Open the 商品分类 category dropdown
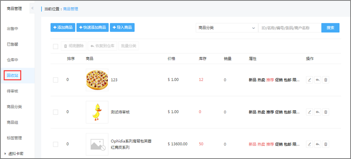Image resolution: width=351 pixels, height=159 pixels. [227, 28]
